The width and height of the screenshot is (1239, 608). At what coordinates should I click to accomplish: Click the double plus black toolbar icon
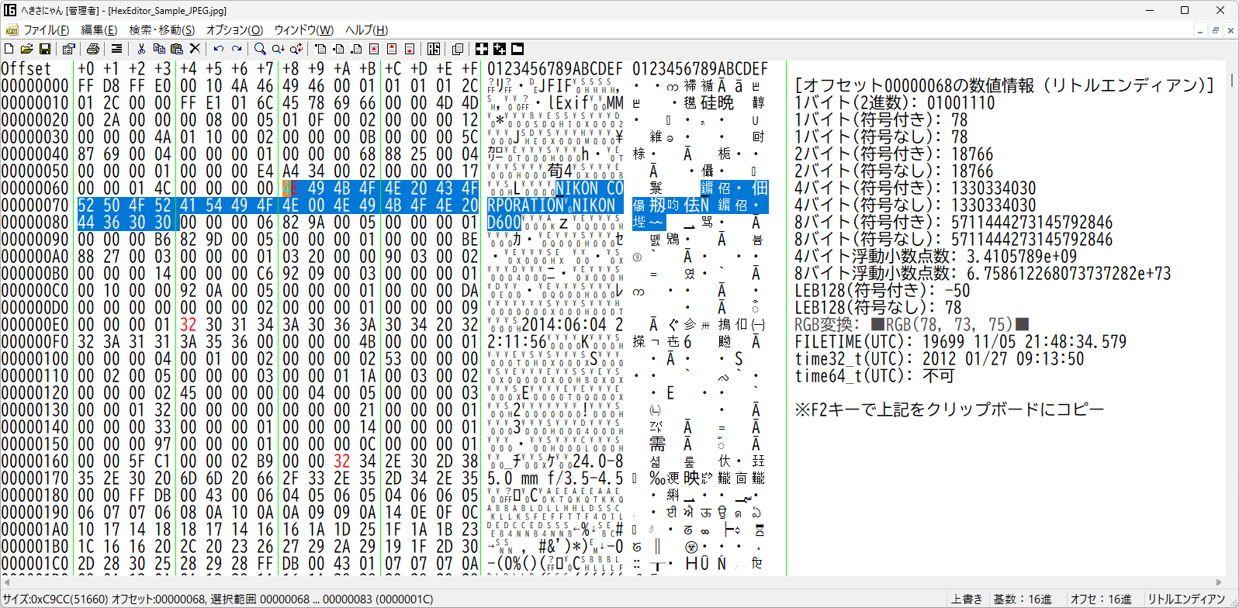pyautogui.click(x=500, y=49)
